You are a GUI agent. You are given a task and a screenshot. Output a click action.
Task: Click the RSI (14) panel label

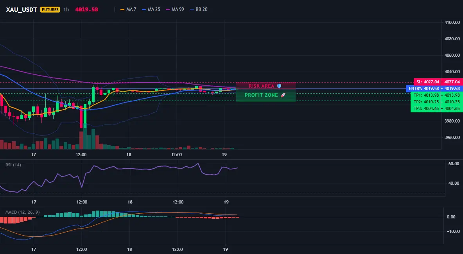(x=13, y=165)
